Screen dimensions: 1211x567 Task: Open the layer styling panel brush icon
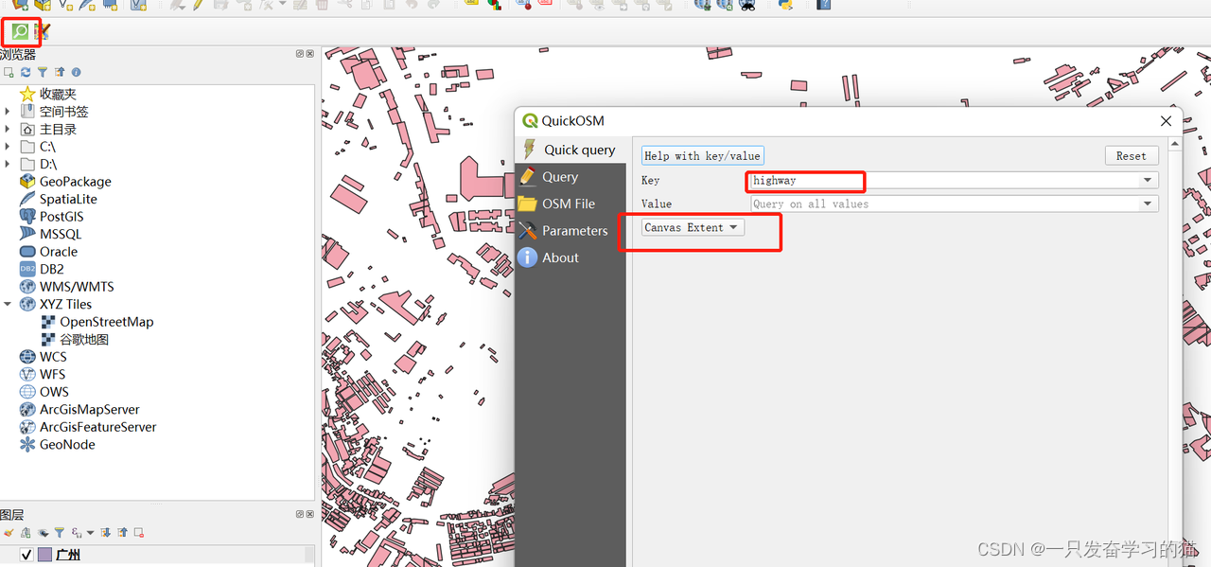pyautogui.click(x=9, y=533)
